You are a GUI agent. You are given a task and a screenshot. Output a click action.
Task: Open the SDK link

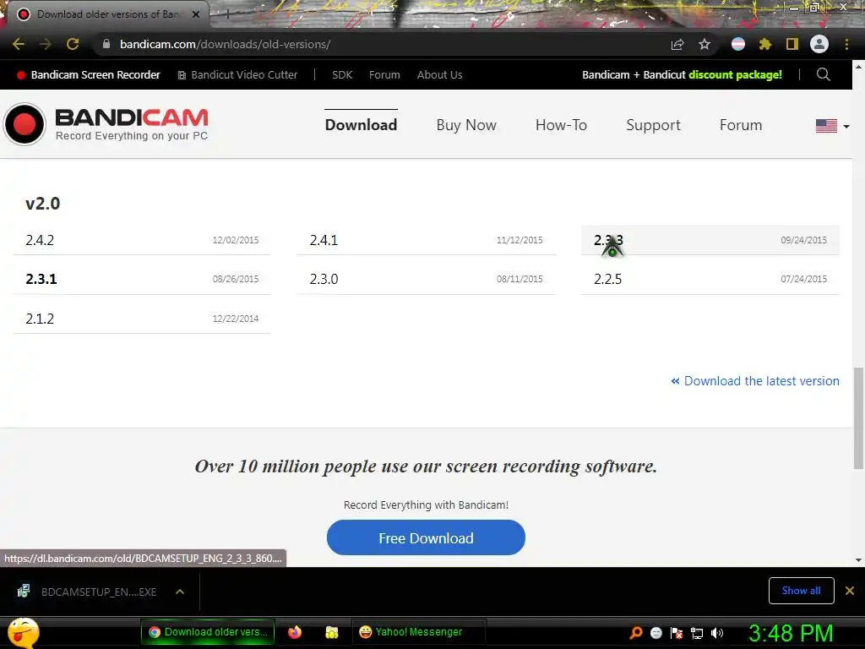pyautogui.click(x=342, y=74)
